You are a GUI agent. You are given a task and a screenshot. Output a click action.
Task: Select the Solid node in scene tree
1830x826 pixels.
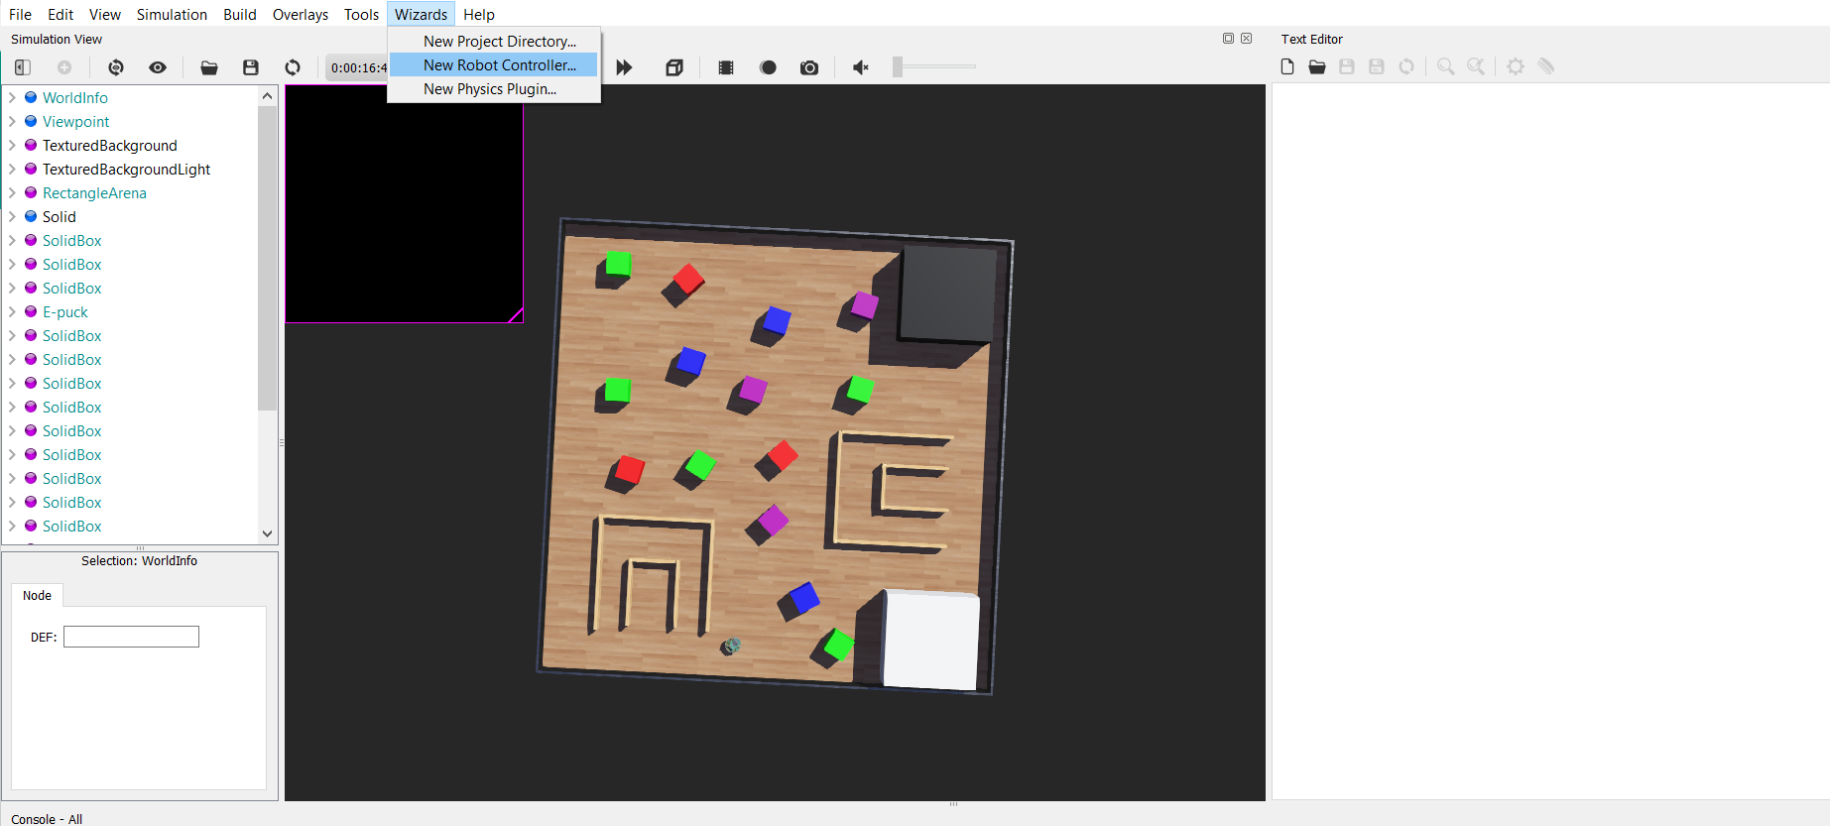pyautogui.click(x=60, y=216)
